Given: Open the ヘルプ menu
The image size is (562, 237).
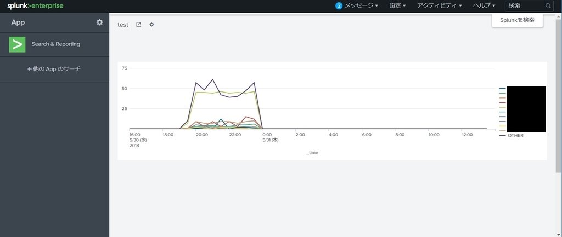Looking at the screenshot, I should 484,5.
